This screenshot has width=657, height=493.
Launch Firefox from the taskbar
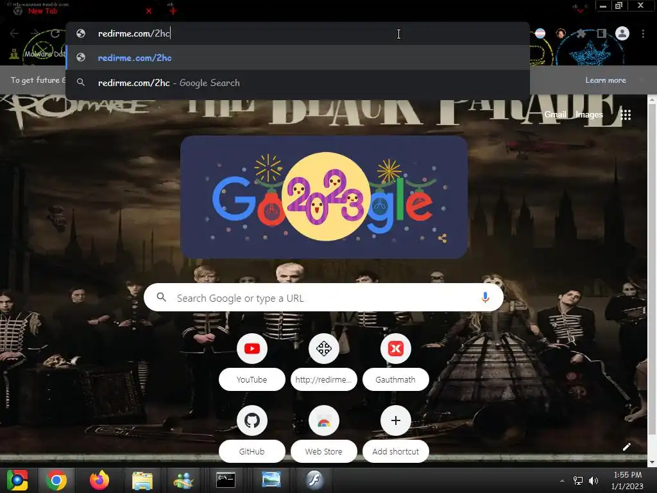(99, 480)
